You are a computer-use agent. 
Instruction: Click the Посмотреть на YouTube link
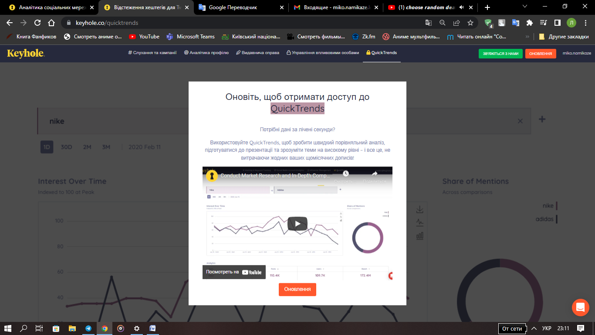234,272
